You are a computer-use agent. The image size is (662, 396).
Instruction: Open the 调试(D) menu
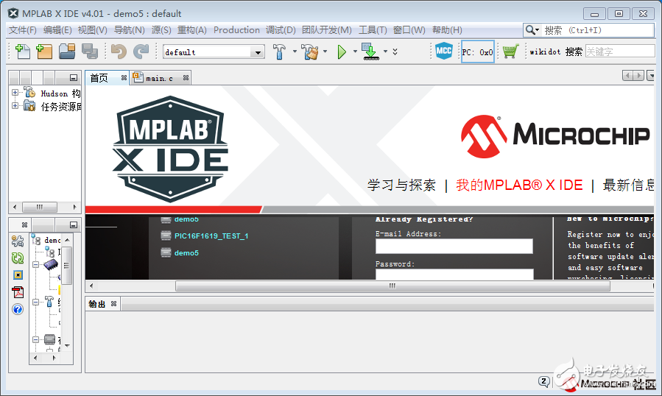[281, 30]
